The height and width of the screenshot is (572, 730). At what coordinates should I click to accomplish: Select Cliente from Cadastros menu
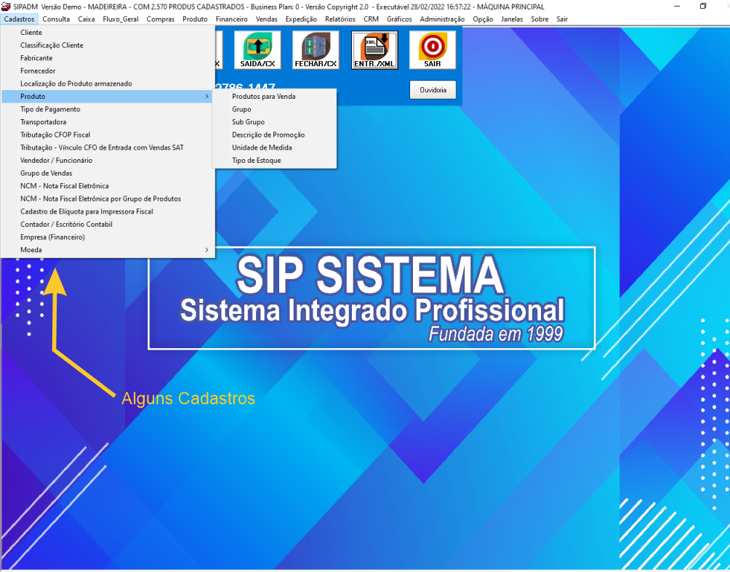108,33
